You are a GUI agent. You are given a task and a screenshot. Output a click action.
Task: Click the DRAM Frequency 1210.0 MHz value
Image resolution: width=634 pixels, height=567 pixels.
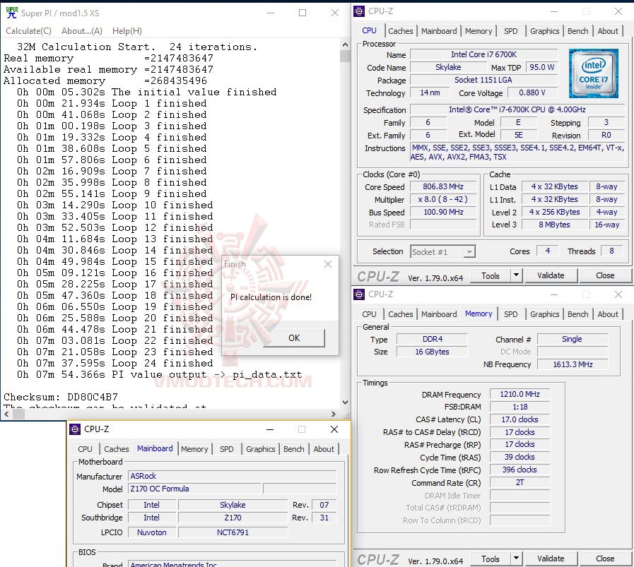coord(519,394)
